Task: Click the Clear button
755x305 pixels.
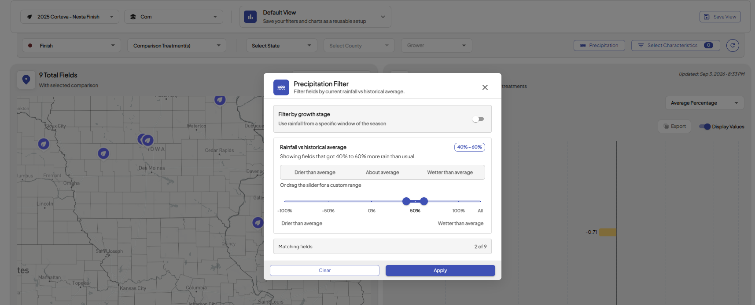Action: [x=324, y=271]
